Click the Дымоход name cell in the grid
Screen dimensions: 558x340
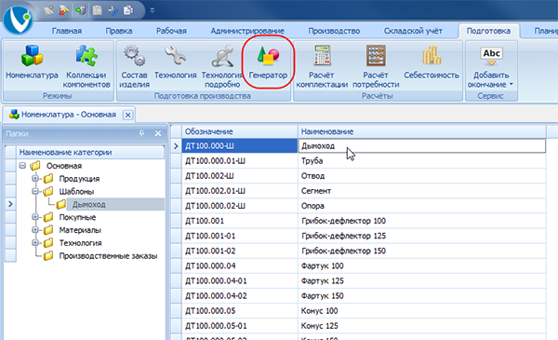(422, 145)
